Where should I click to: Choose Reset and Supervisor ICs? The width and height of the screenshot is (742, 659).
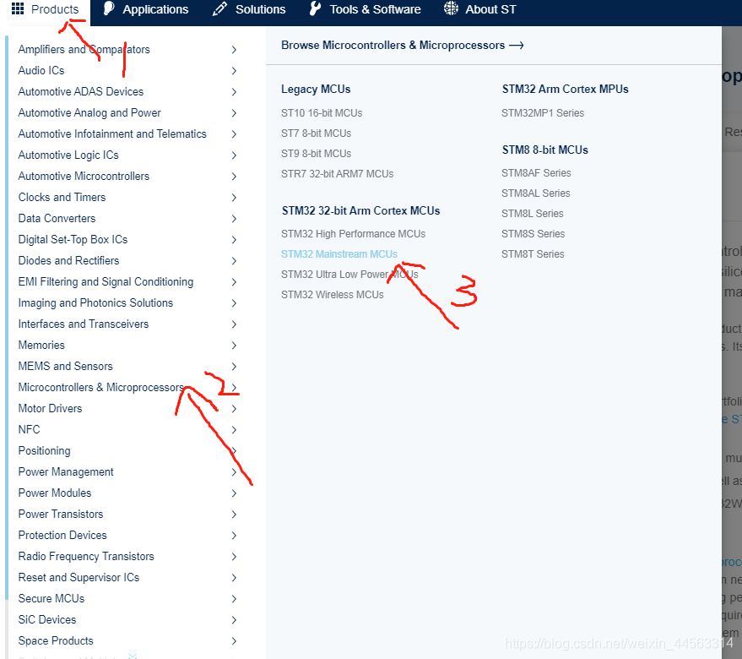click(79, 578)
